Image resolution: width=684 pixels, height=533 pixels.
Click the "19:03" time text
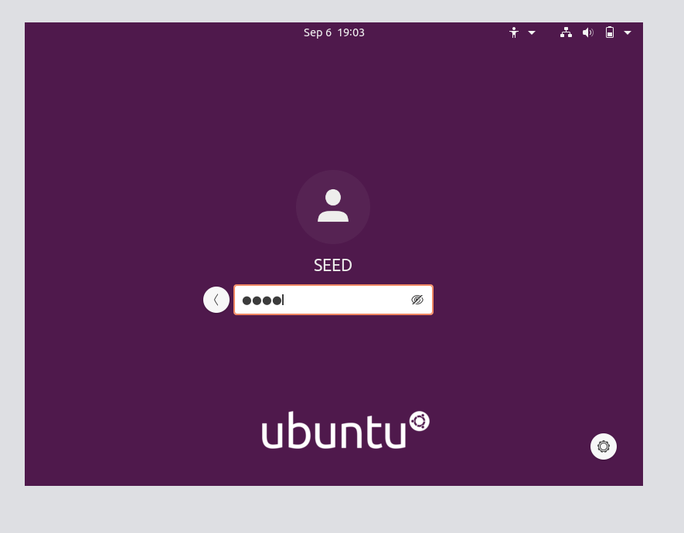[x=351, y=32]
